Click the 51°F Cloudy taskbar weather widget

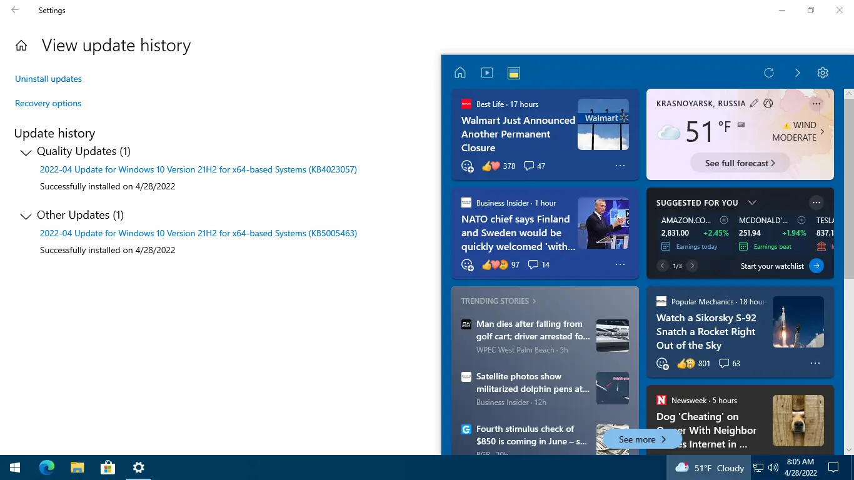coord(709,467)
